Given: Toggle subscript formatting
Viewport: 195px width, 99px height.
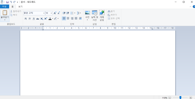Looking at the screenshot, I should (x=42, y=19).
